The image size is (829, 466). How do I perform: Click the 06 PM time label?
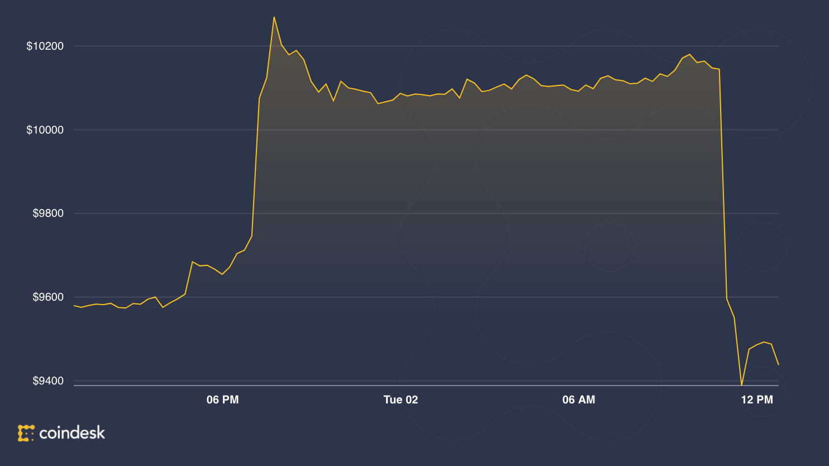click(222, 400)
